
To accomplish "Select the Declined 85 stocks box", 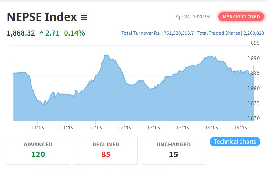I will (x=106, y=150).
